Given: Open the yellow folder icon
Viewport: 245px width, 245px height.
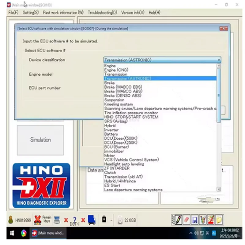Looking at the screenshot, I should 219,220.
